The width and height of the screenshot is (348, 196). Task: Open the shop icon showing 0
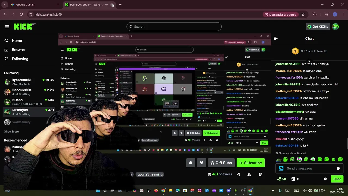(293, 179)
